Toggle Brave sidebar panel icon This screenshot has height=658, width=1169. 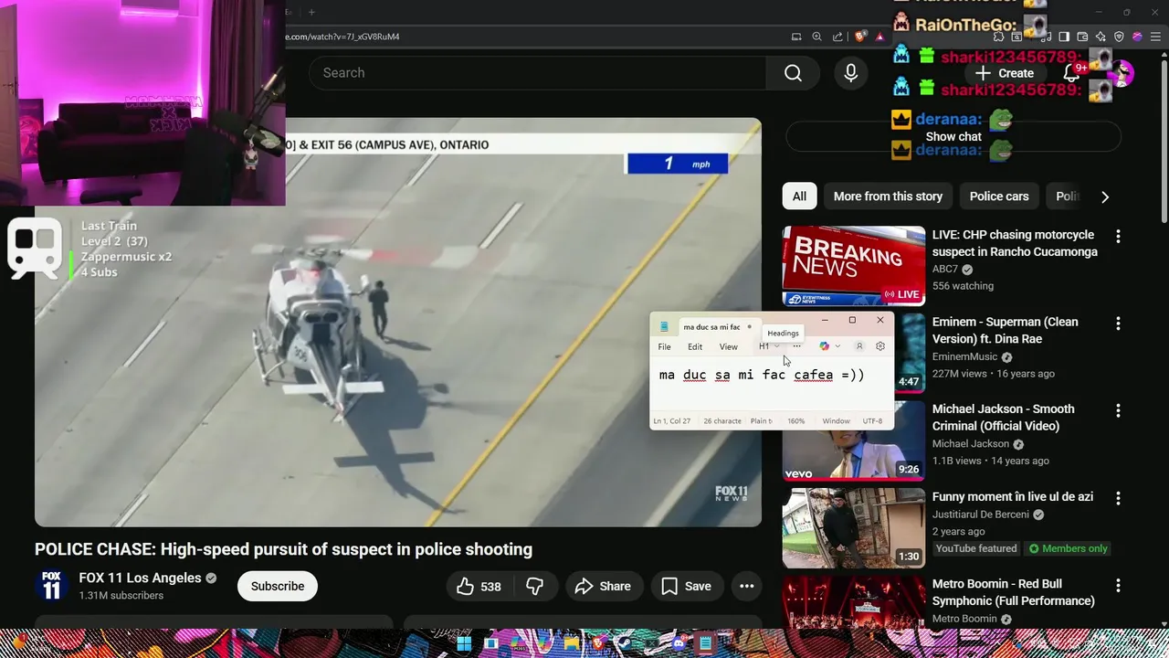(1064, 37)
